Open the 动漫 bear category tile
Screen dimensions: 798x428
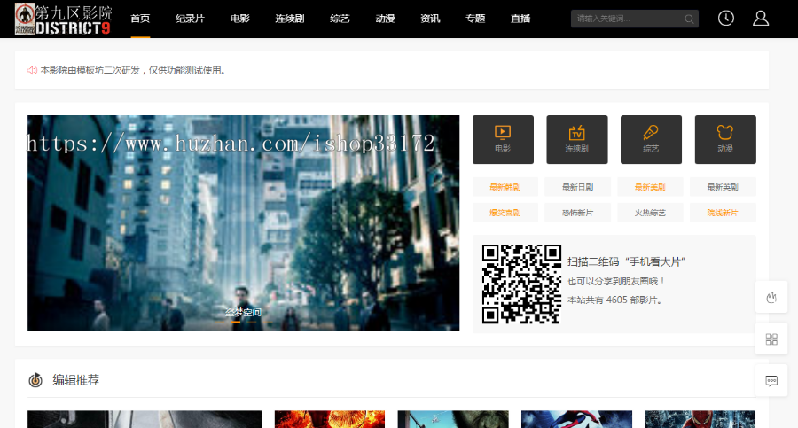pyautogui.click(x=725, y=139)
